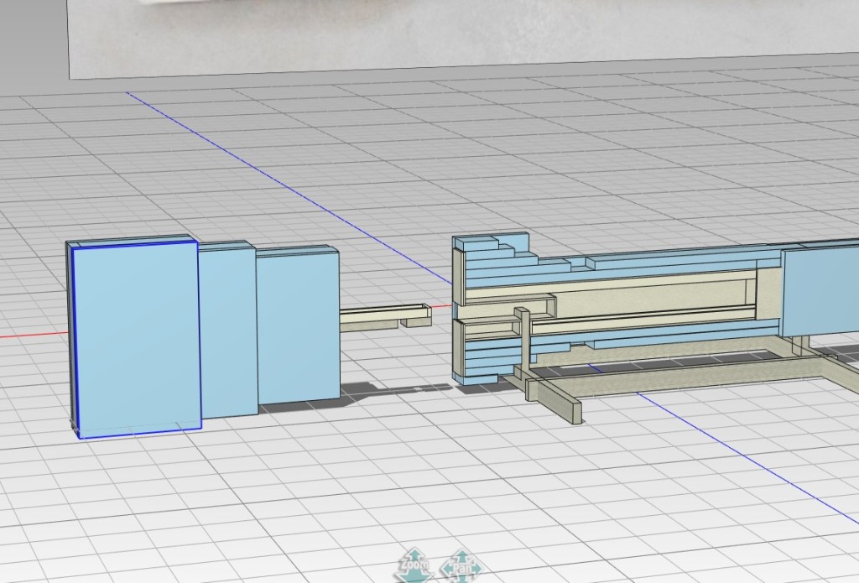Select the blue-outlined front panel on left
859x583 pixels.
click(136, 337)
